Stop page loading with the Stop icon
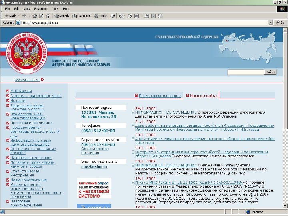Viewport: 288px width, 216px height. tap(34, 16)
